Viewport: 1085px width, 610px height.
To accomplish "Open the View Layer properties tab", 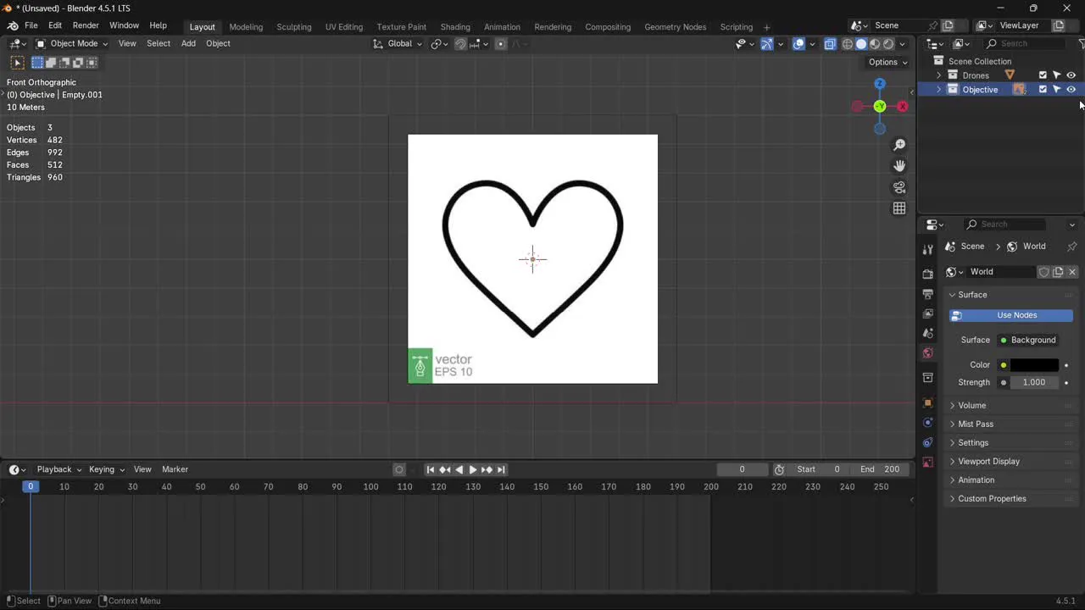I will (x=927, y=313).
